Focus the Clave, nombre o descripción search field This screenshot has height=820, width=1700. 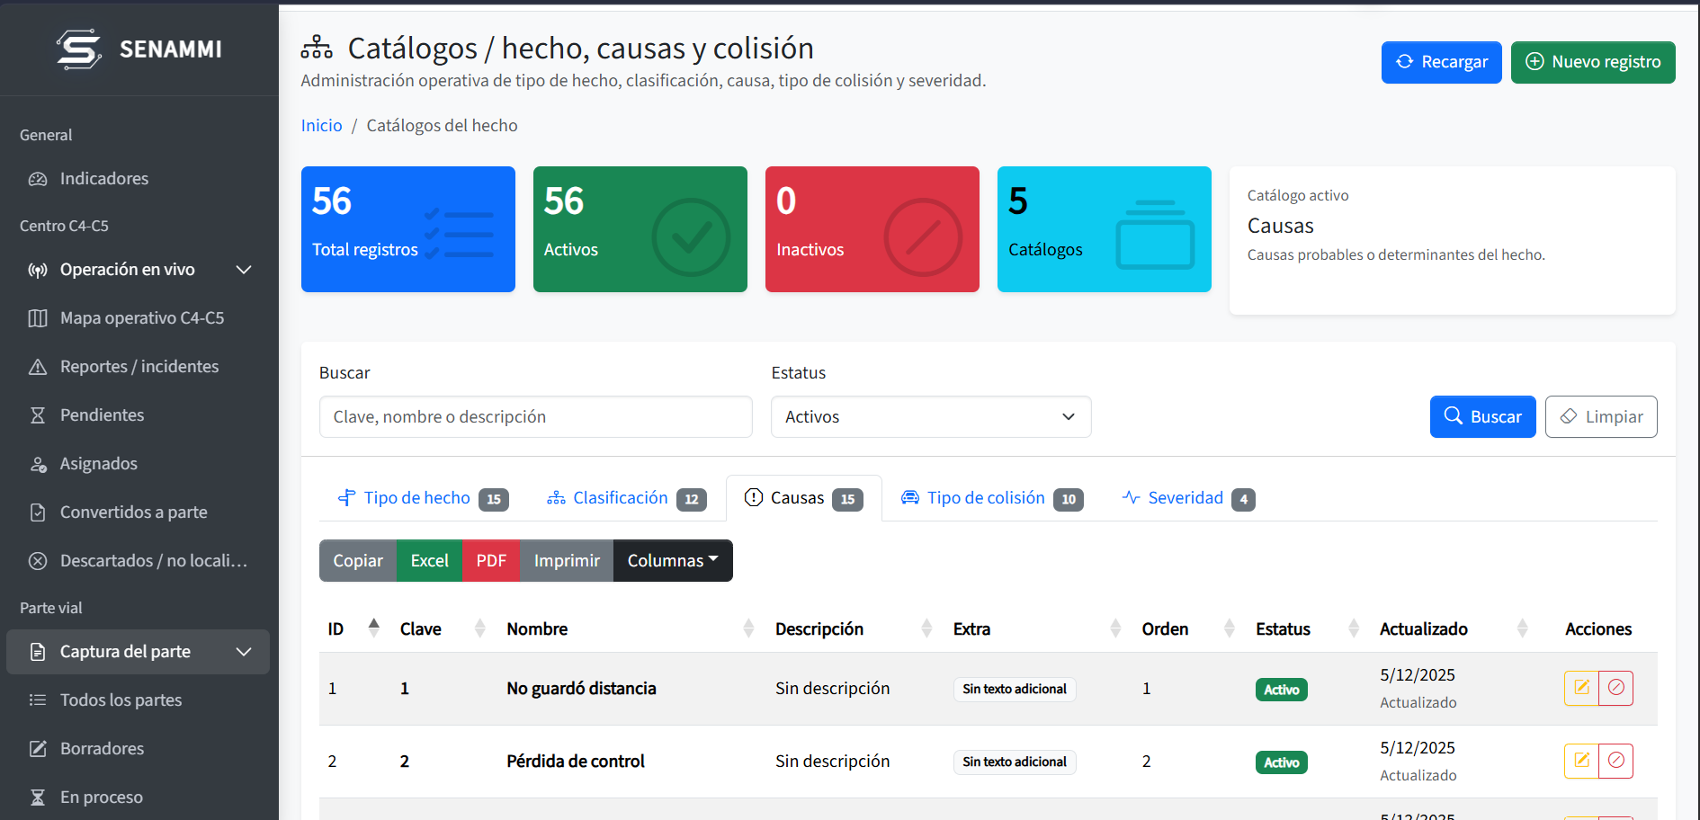coord(535,417)
